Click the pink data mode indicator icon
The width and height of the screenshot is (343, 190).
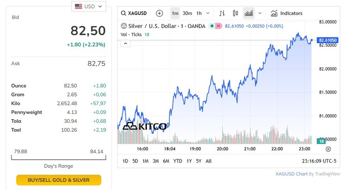pos(219,26)
